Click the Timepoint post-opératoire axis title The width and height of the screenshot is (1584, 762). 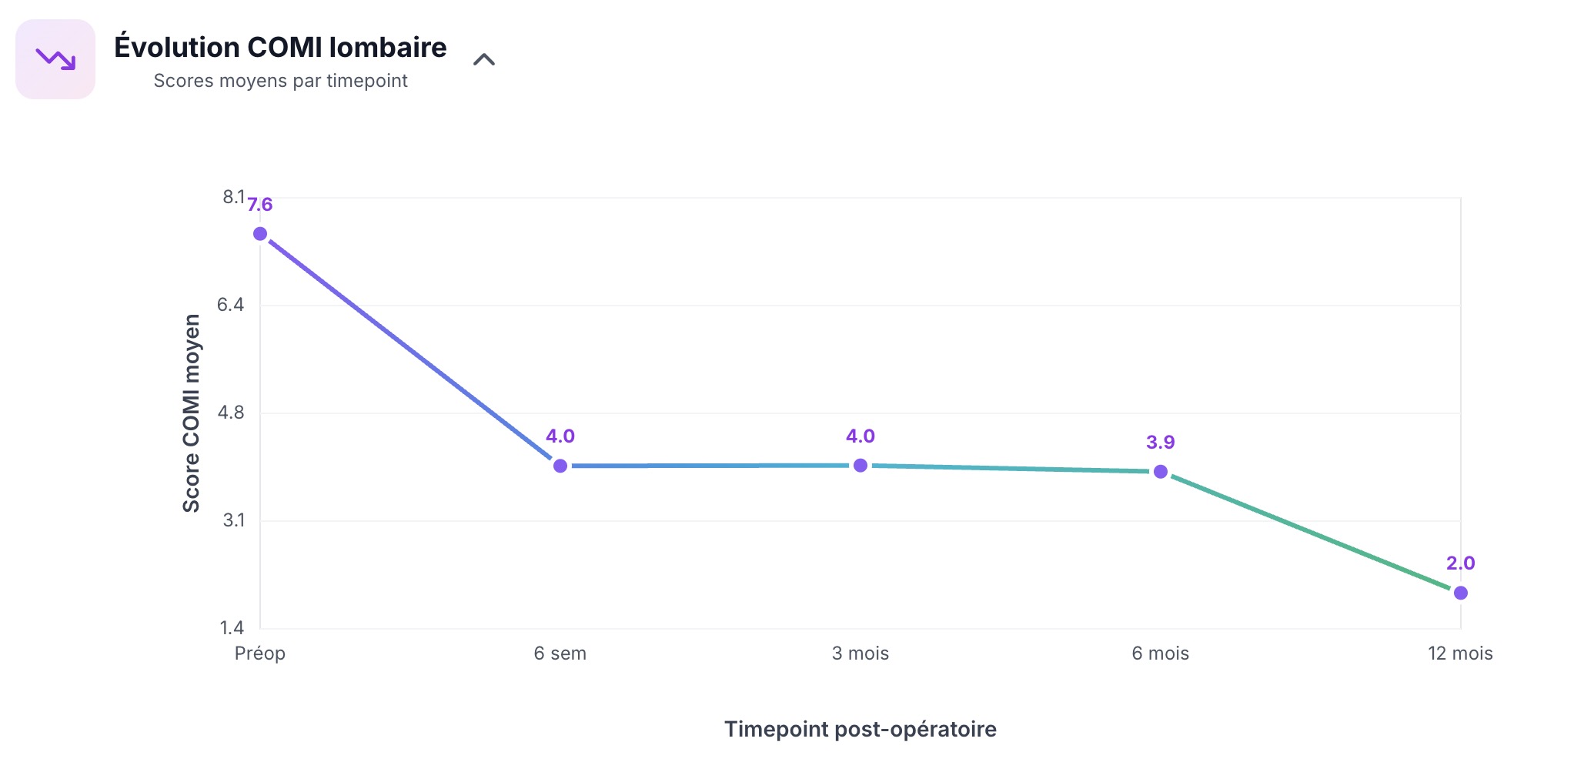861,729
